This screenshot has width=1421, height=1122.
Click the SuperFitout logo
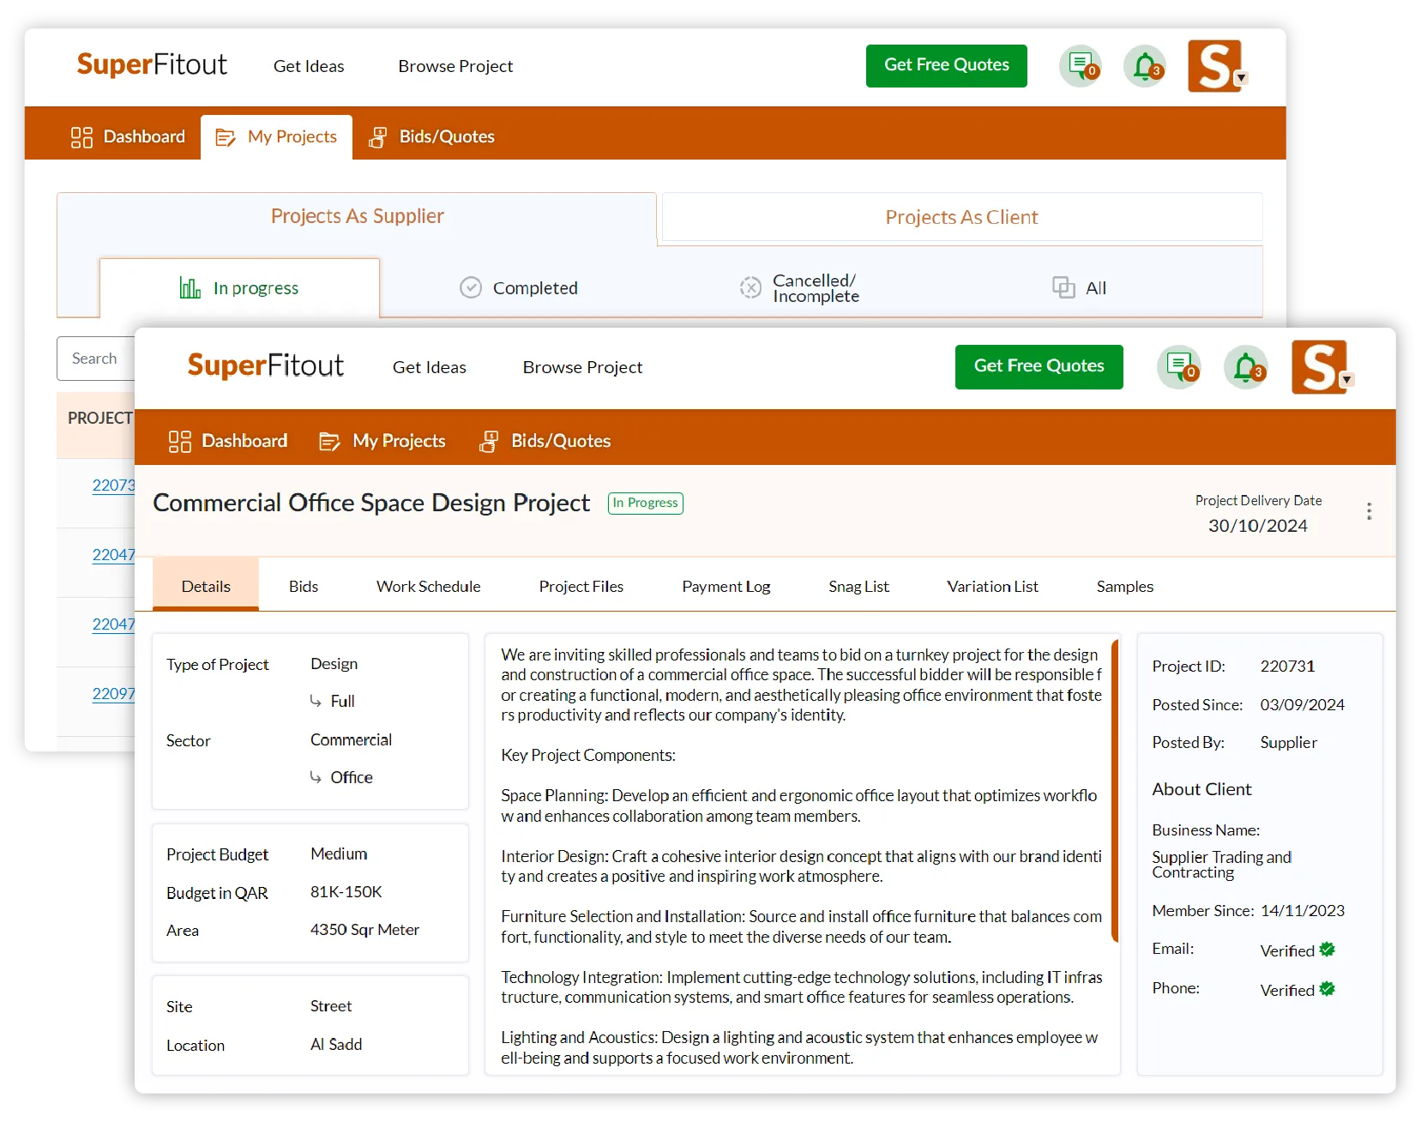[x=265, y=365]
